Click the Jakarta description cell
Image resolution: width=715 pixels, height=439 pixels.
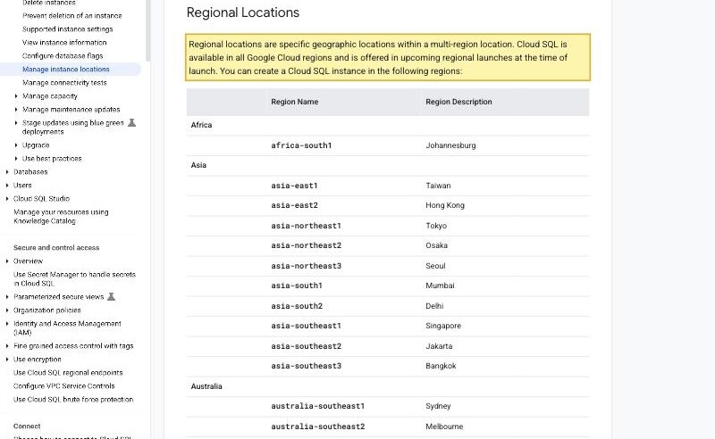[439, 346]
